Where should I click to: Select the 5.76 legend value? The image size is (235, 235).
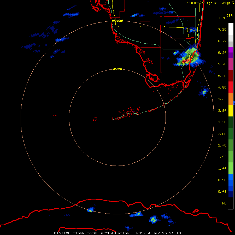pos(222,64)
